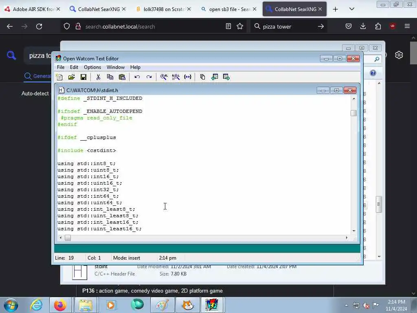Open the Window menu

(116, 67)
